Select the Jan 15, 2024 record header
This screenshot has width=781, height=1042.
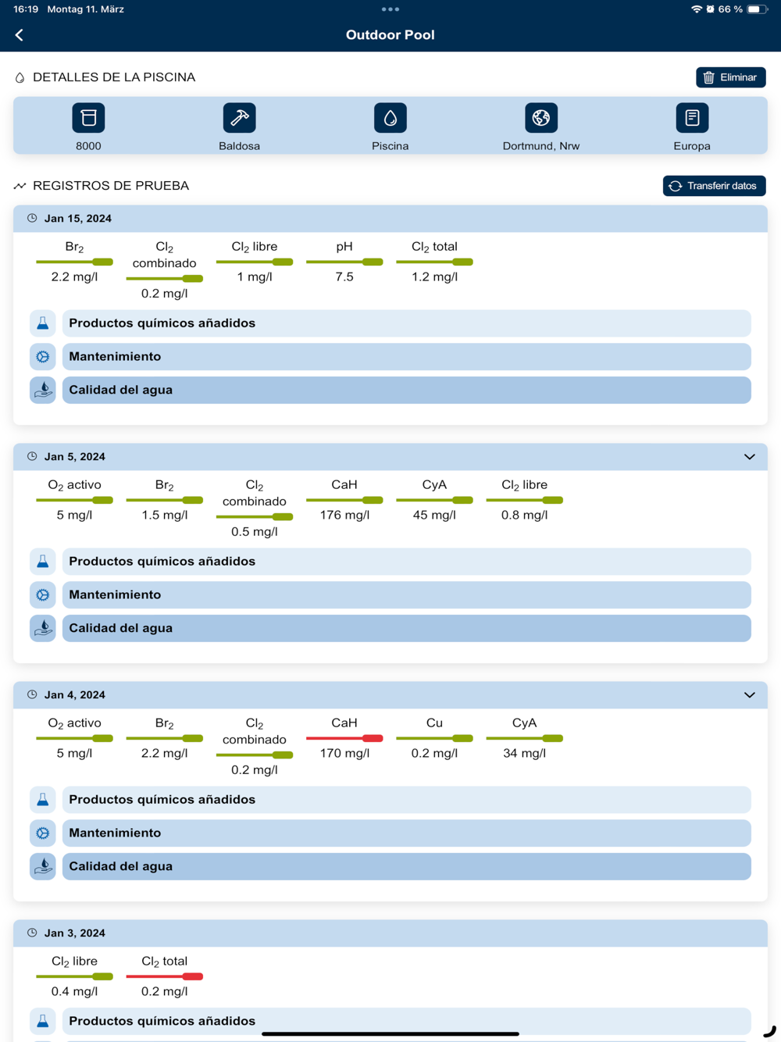pyautogui.click(x=390, y=219)
